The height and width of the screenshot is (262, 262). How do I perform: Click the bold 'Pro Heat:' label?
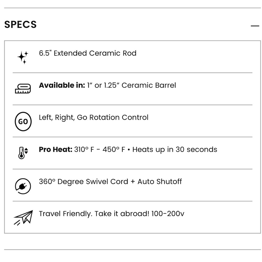56,149
